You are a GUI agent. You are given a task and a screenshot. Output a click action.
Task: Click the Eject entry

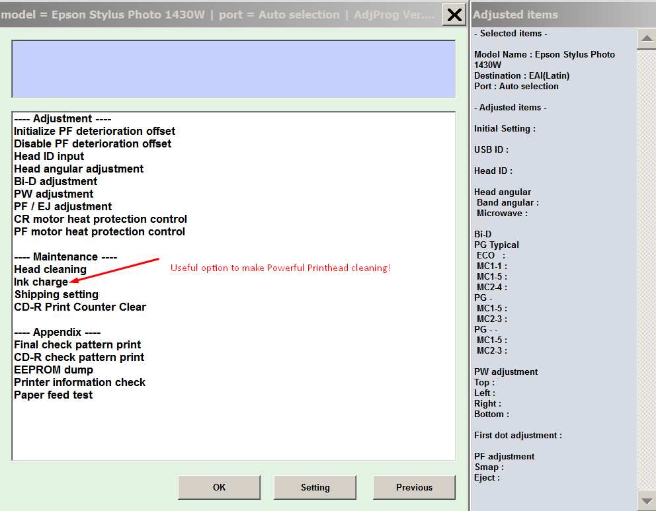point(487,477)
